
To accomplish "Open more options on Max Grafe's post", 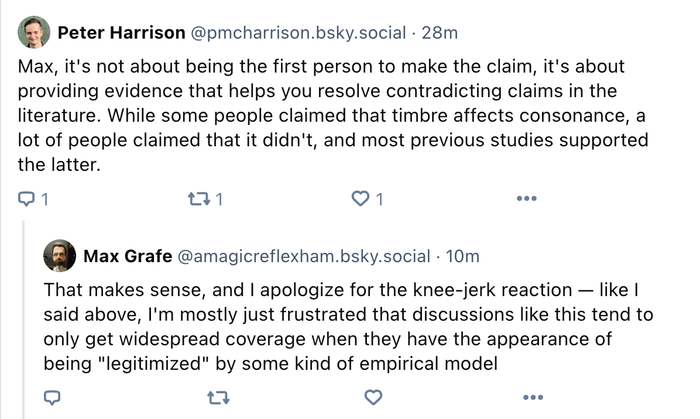I will coord(533,397).
